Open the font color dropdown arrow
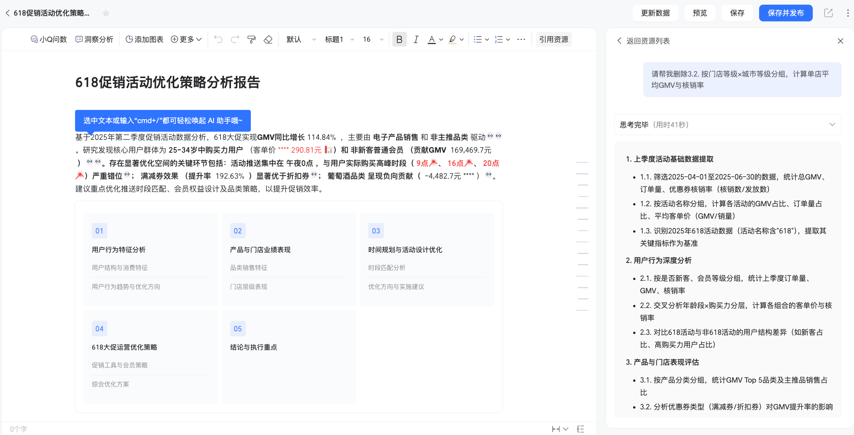This screenshot has height=435, width=854. 441,39
